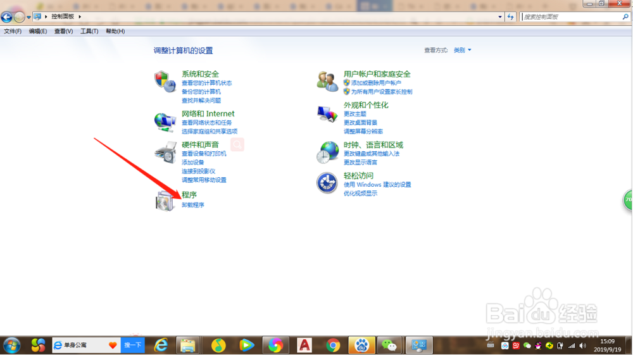Screen dimensions: 633x355
Task: Open File Explorer from taskbar
Action: coord(188,346)
